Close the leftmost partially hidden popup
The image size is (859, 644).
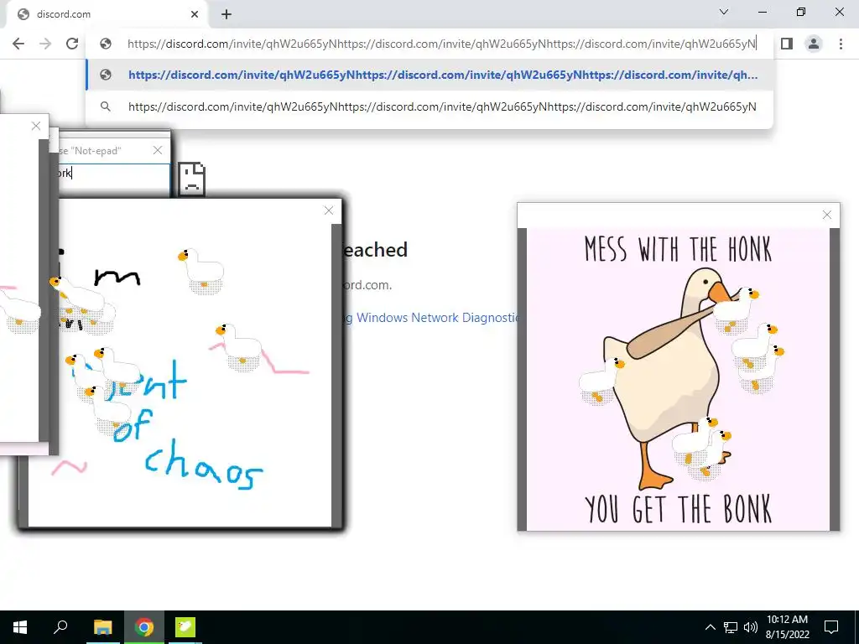[x=36, y=126]
